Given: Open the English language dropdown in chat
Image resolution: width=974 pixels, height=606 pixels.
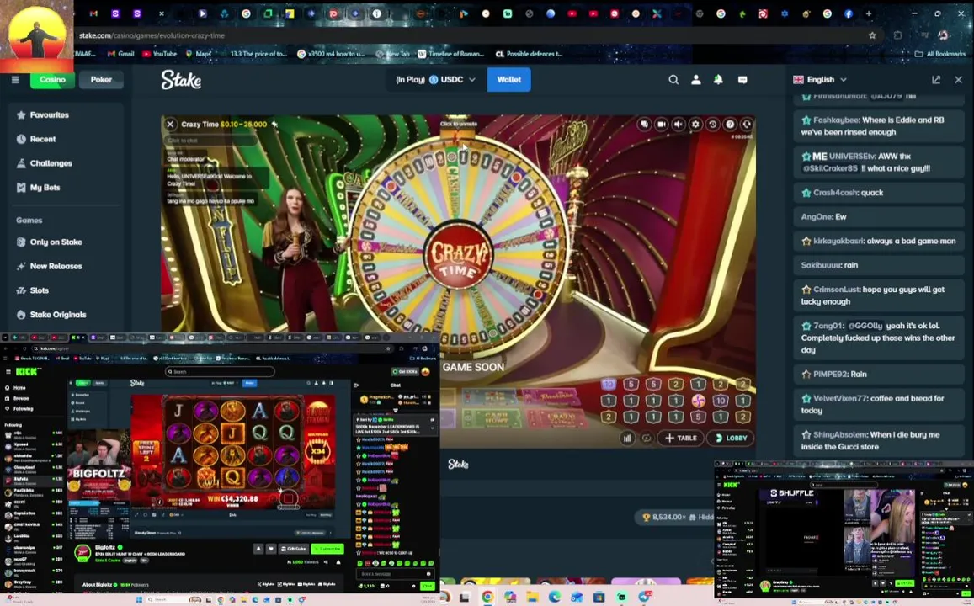Looking at the screenshot, I should click(x=820, y=79).
